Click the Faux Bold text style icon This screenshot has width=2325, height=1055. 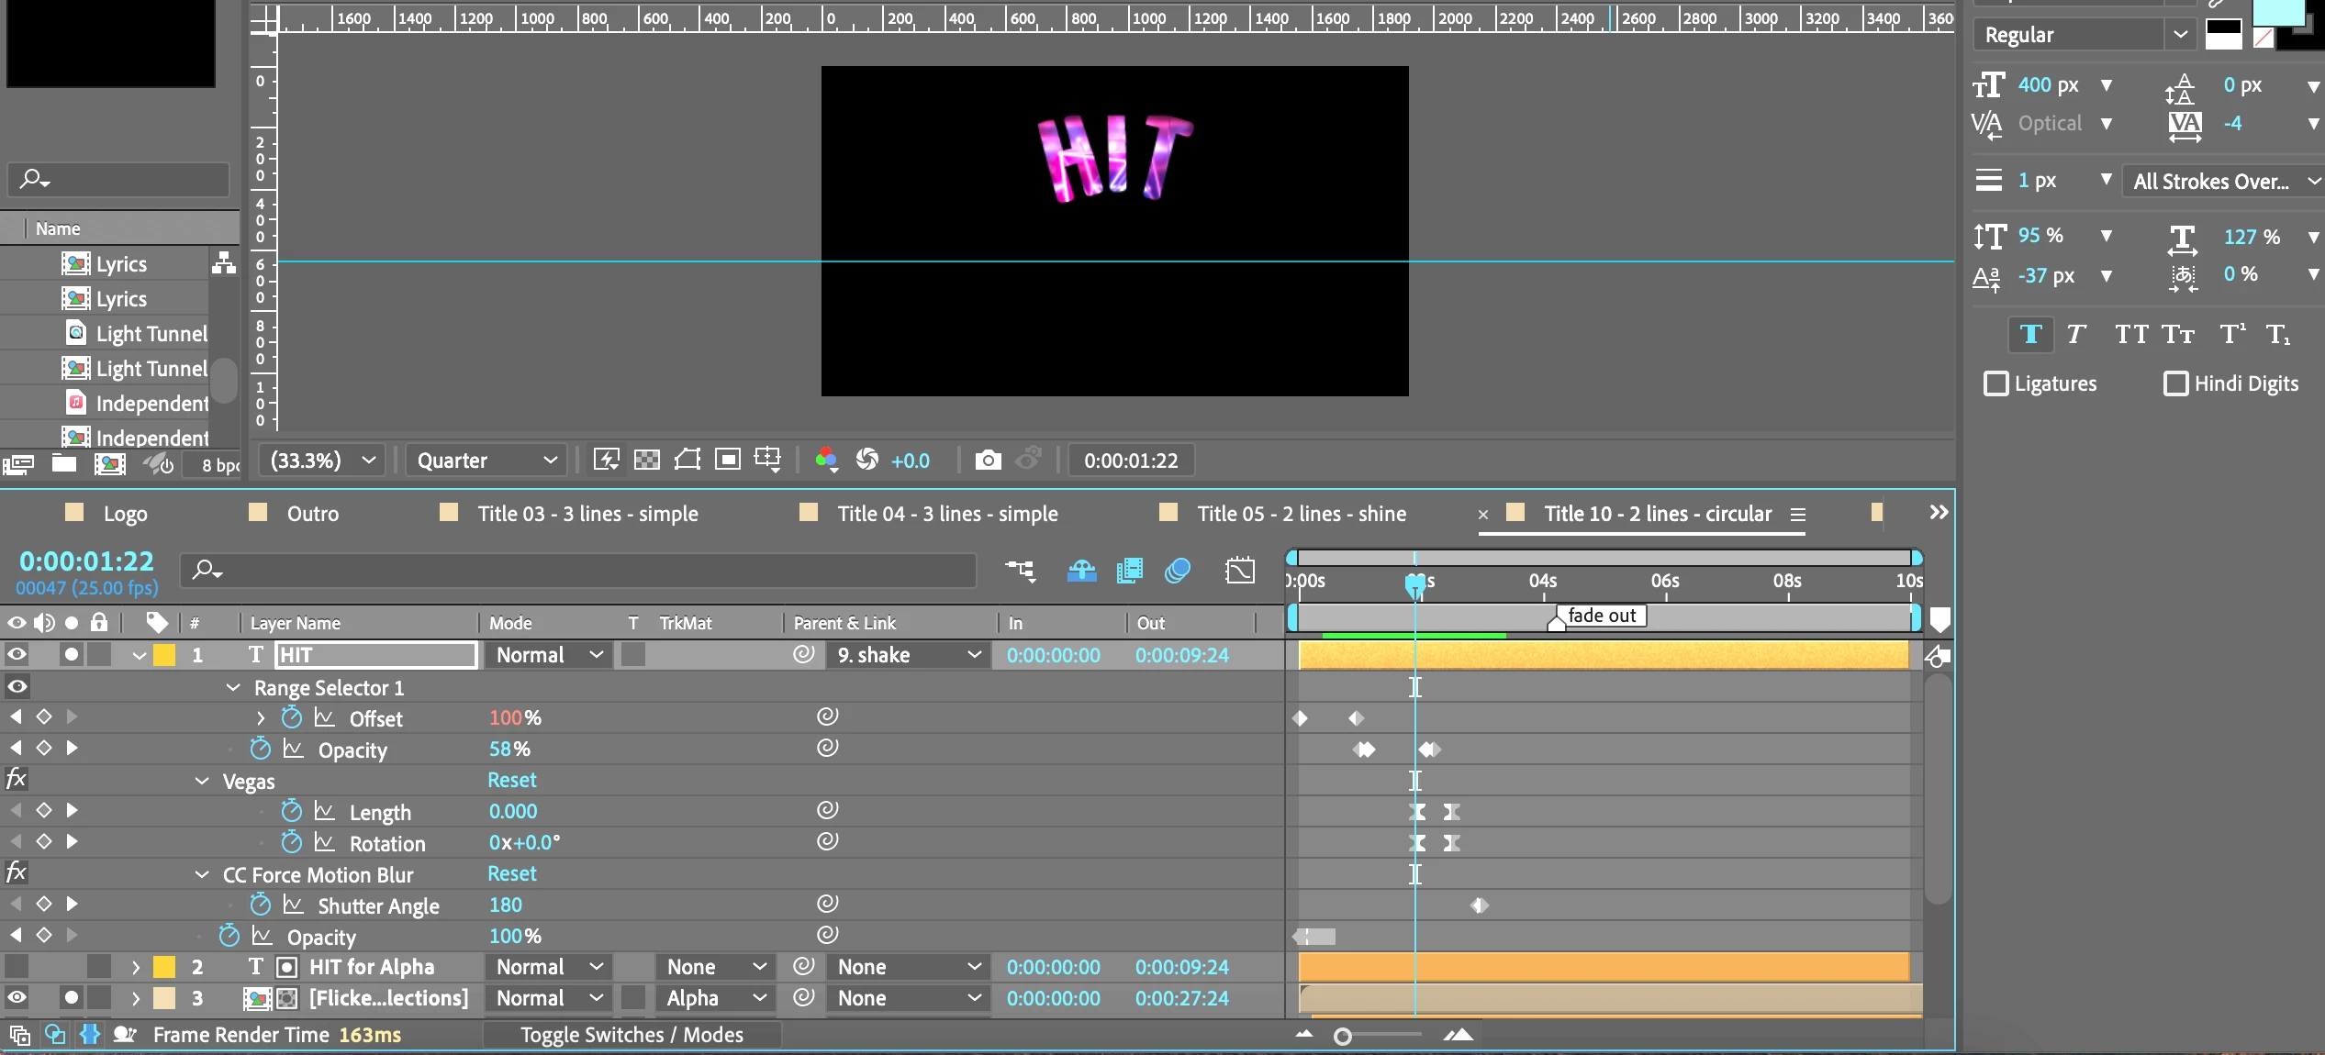[x=2030, y=335]
